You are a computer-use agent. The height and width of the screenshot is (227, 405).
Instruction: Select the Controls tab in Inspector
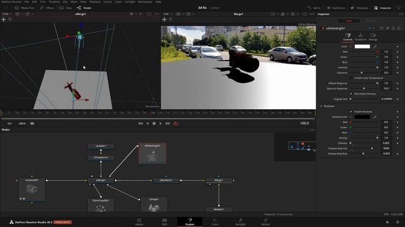[347, 37]
